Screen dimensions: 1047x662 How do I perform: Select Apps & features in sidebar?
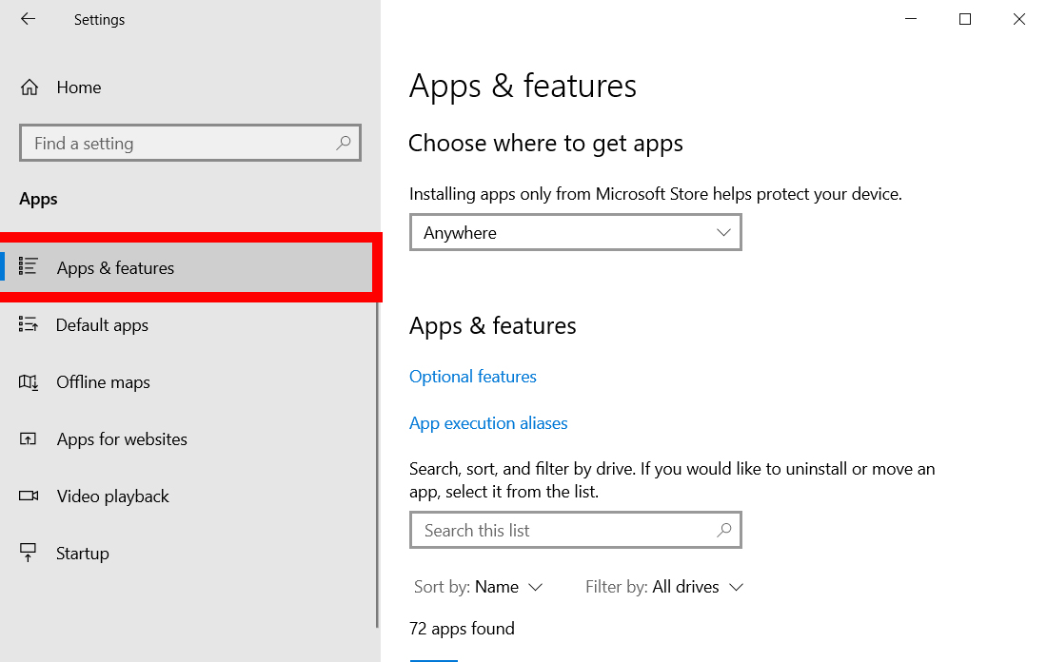click(187, 267)
